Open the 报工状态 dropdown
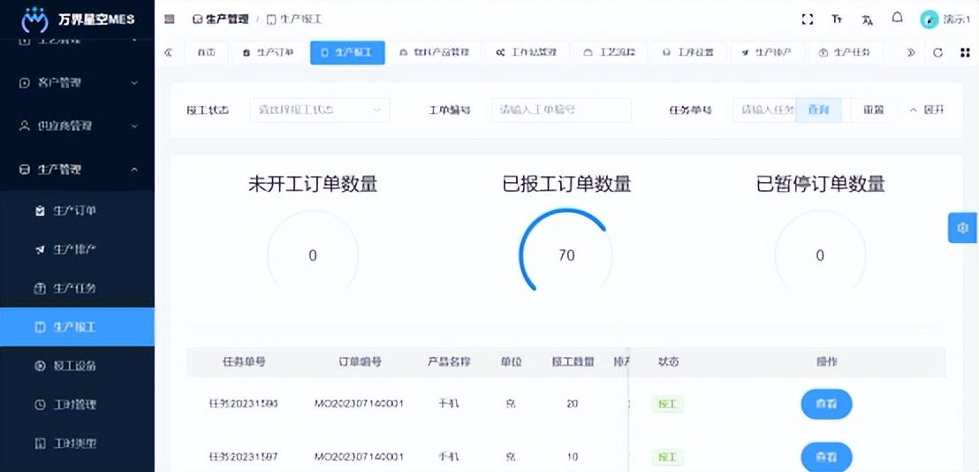Viewport: 979px width, 472px height. (320, 110)
